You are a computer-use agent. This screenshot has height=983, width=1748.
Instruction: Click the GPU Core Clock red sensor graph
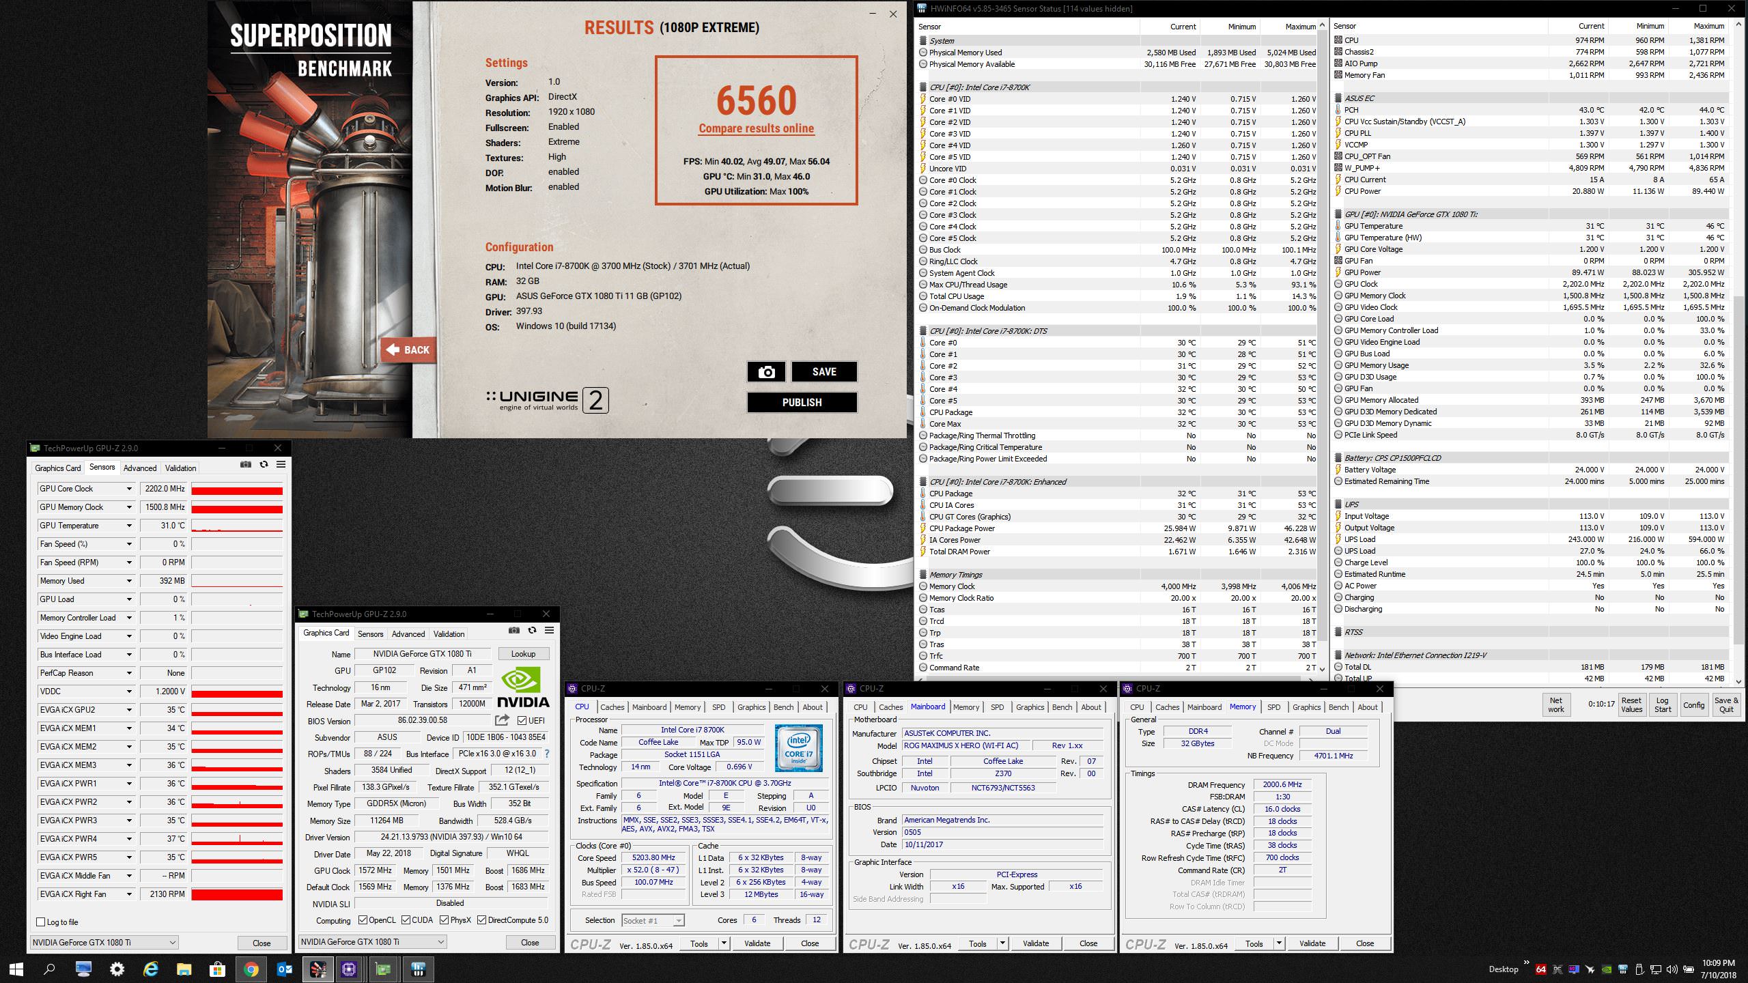tap(237, 489)
